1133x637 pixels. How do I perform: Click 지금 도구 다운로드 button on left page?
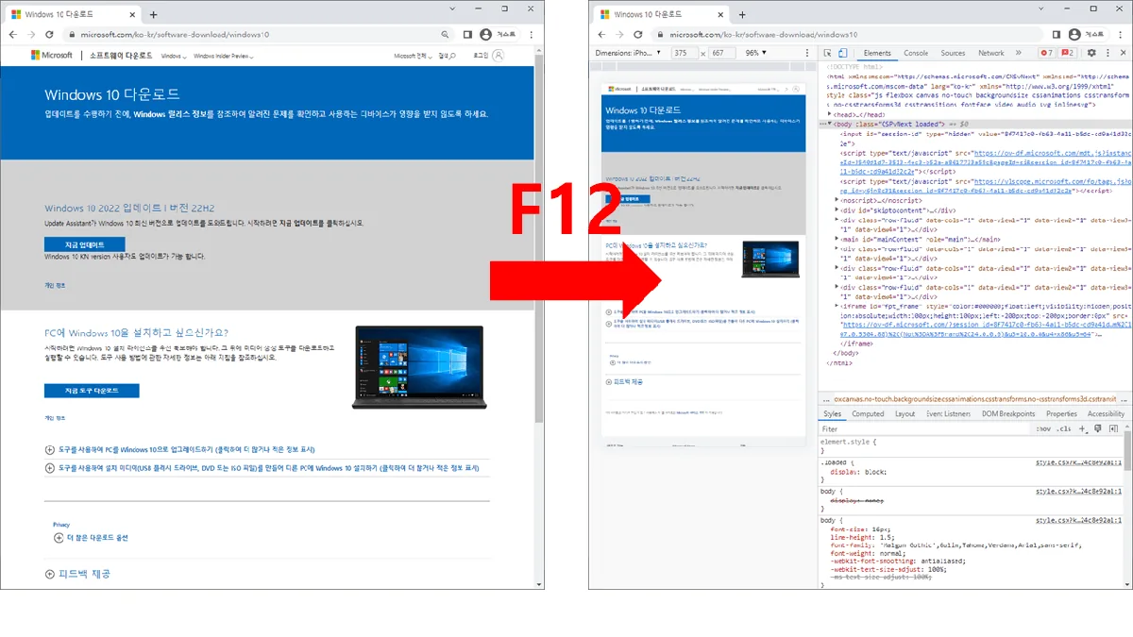click(x=92, y=391)
